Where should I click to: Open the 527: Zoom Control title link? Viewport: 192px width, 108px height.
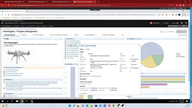pyautogui.click(x=88, y=46)
